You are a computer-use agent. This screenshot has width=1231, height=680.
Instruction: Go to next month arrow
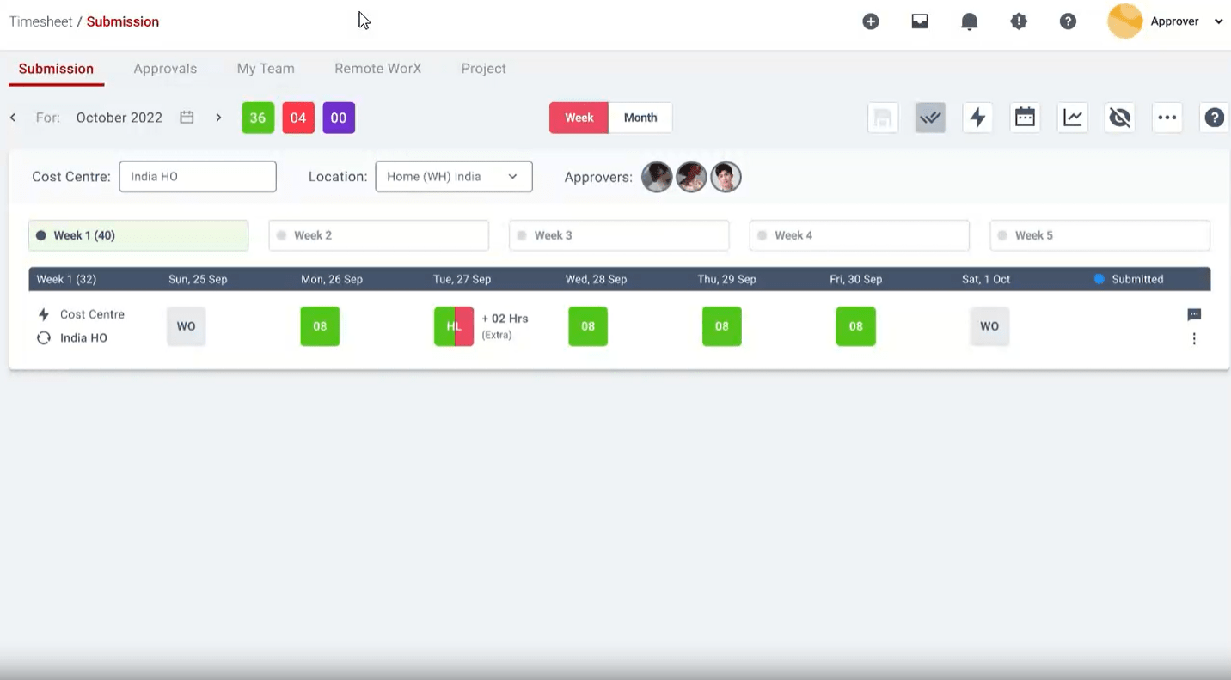click(x=218, y=118)
